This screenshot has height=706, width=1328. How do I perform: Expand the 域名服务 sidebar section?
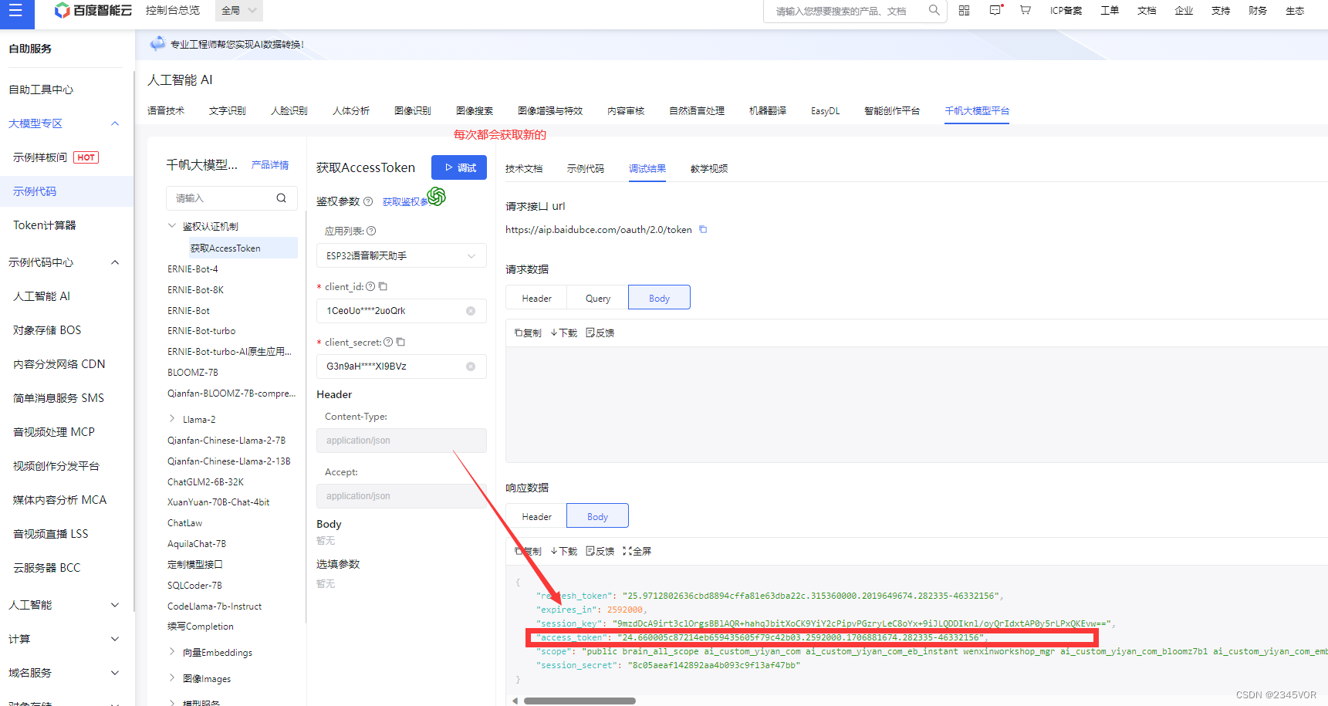(x=115, y=673)
